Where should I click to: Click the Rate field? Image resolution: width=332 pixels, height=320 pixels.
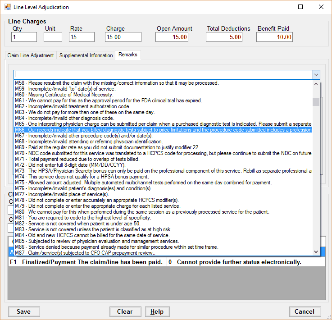pos(82,37)
